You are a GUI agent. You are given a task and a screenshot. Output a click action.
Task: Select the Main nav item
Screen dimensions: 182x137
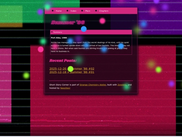click(88, 11)
